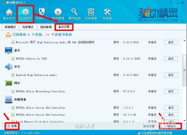The image size is (187, 135).
Task: Open the 系统补丁 shield section
Action: click(42, 14)
